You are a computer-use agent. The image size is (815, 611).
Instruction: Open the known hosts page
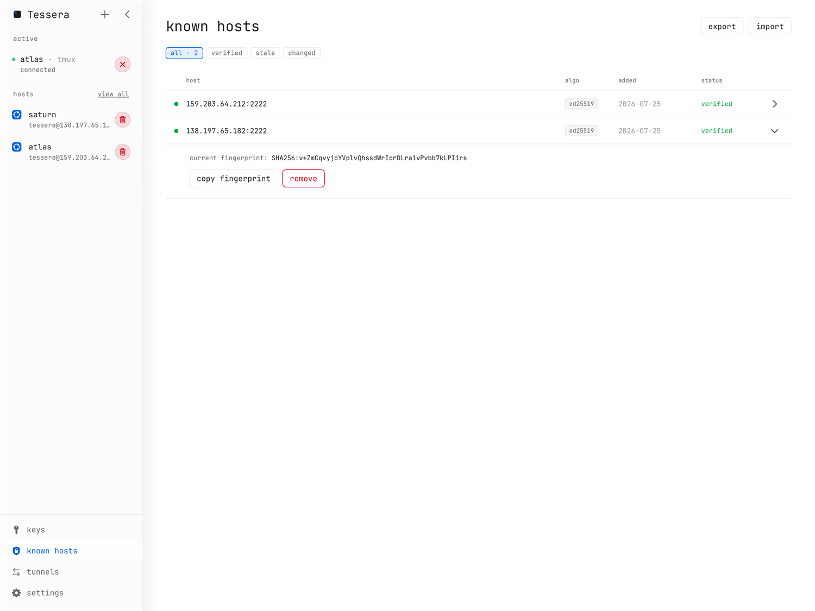click(x=71, y=551)
